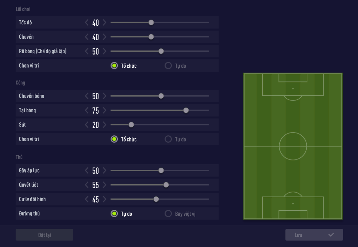This screenshot has height=247, width=358.
Task: Decrease Chuyền value with left arrow
Action: point(87,37)
